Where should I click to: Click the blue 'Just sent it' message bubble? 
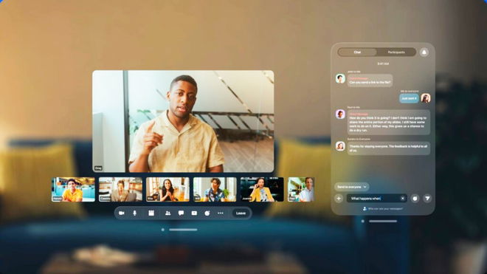409,98
